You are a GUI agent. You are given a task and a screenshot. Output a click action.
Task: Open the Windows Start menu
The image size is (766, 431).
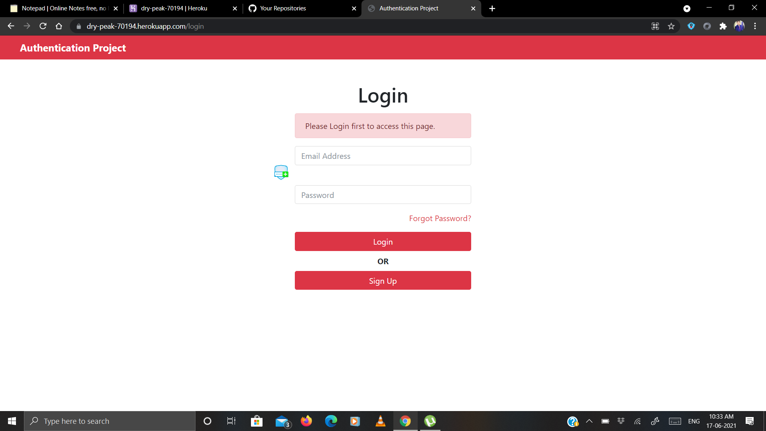12,421
